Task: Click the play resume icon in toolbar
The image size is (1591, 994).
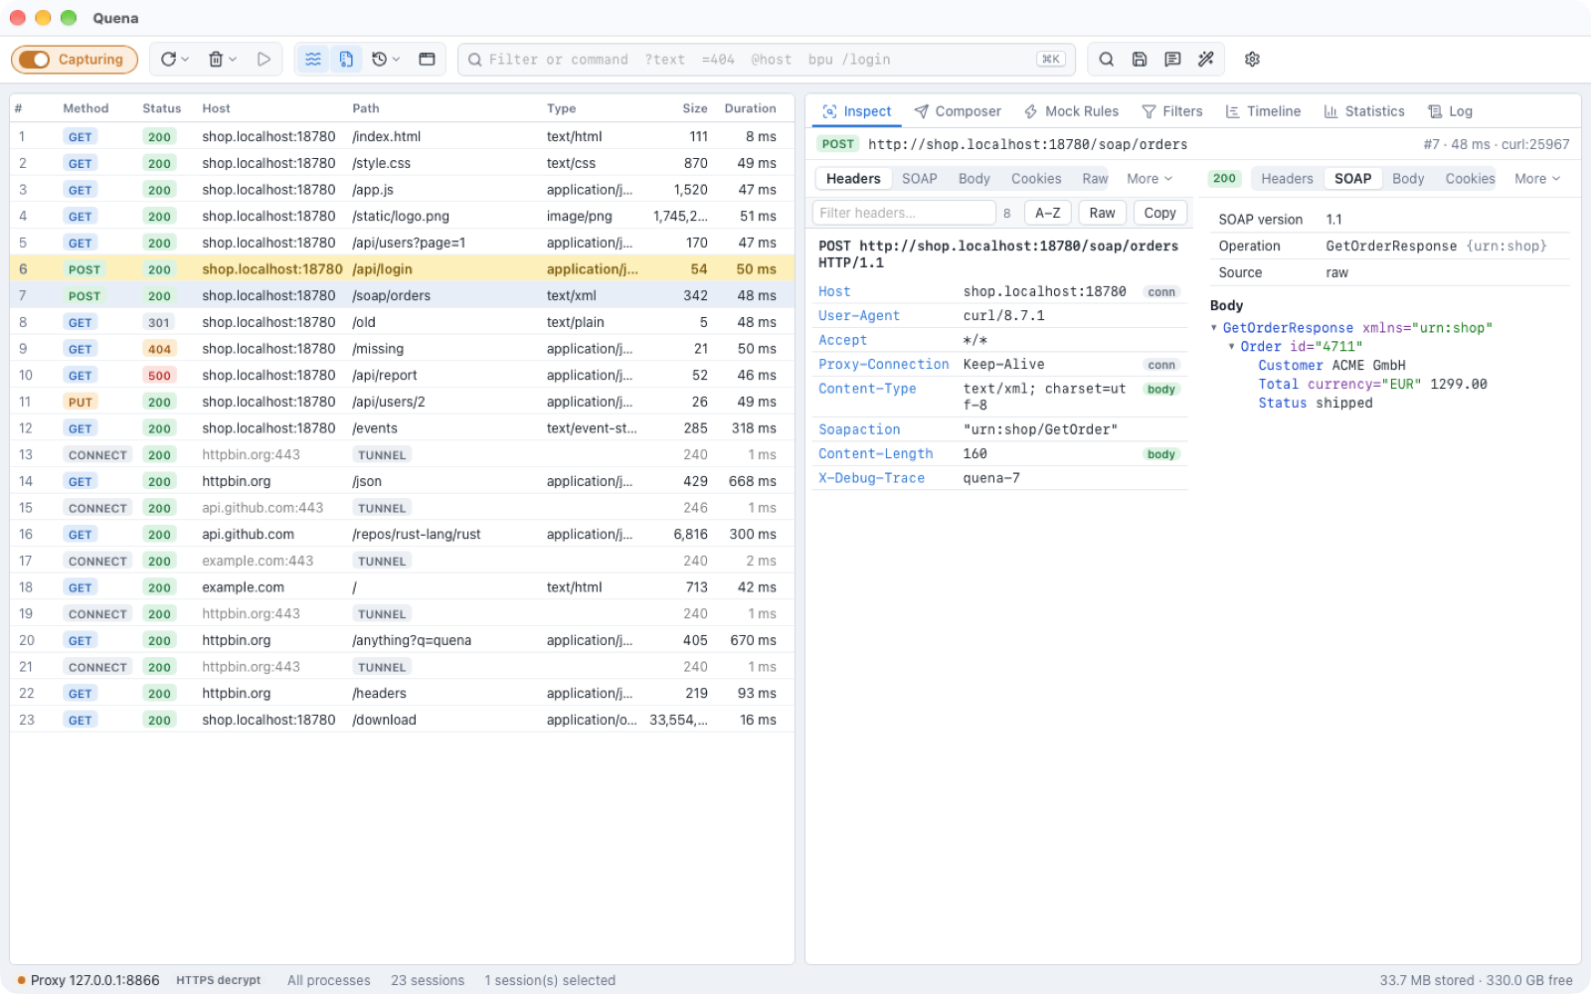Action: pyautogui.click(x=264, y=60)
